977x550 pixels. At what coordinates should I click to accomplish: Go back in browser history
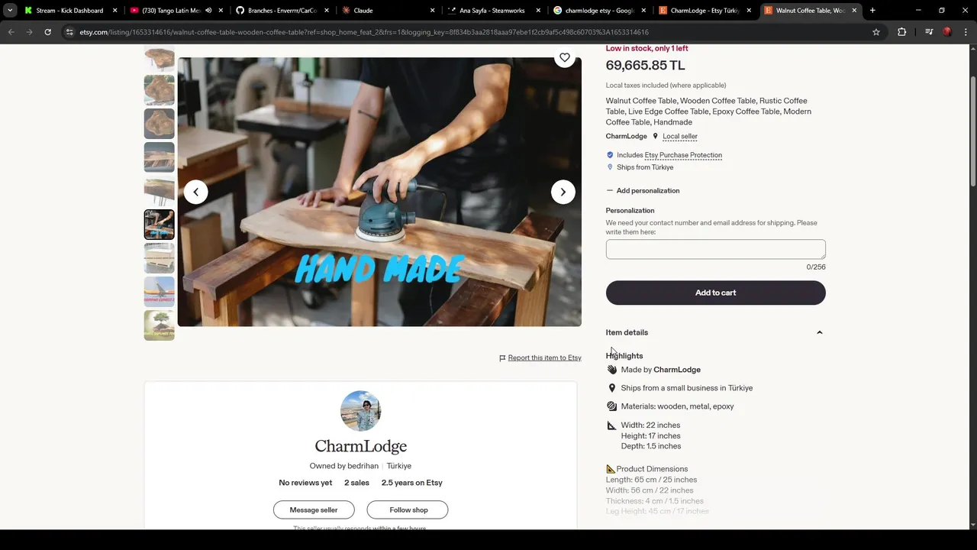11,32
